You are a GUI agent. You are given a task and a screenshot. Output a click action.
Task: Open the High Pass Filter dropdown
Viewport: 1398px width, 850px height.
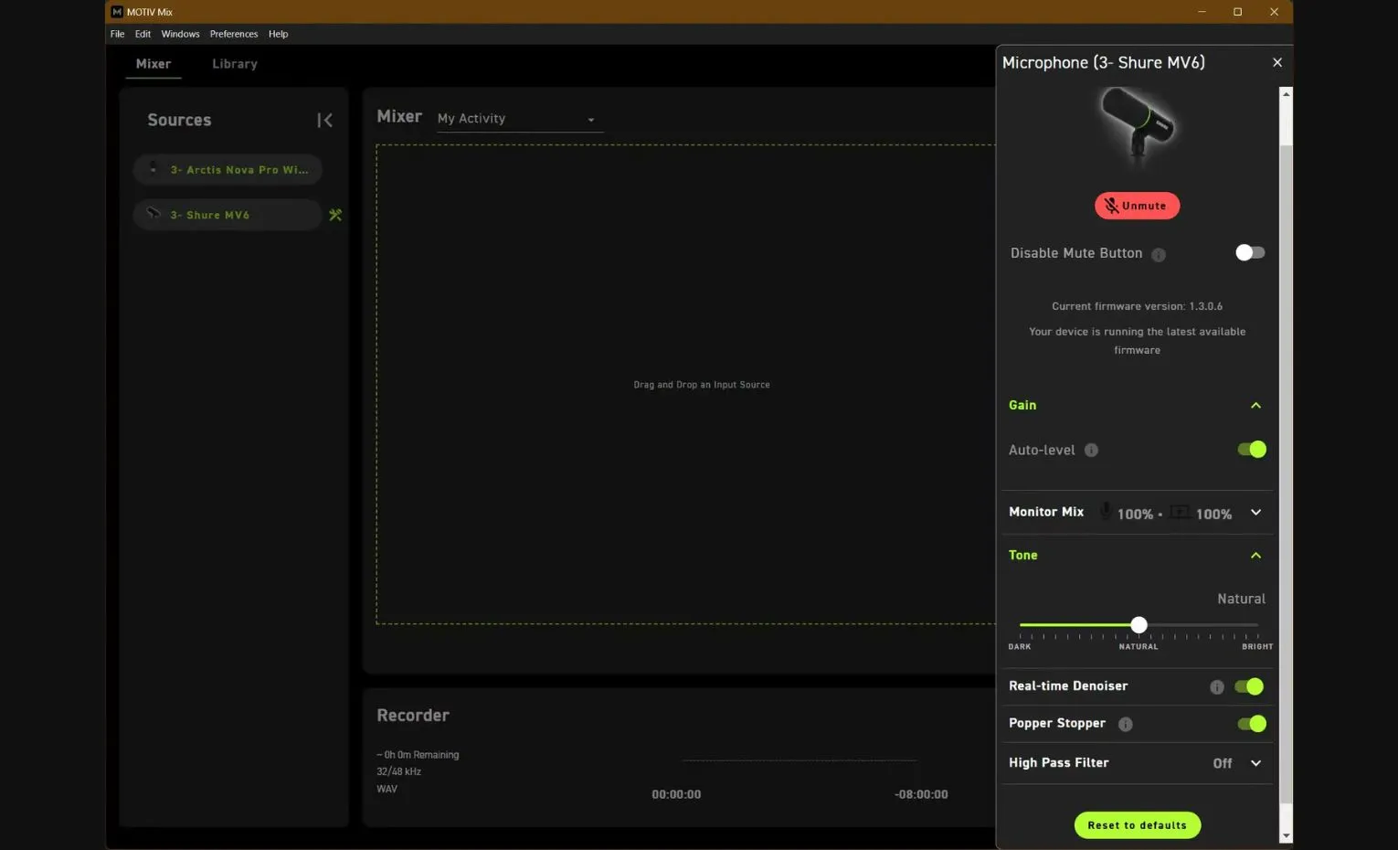point(1255,763)
